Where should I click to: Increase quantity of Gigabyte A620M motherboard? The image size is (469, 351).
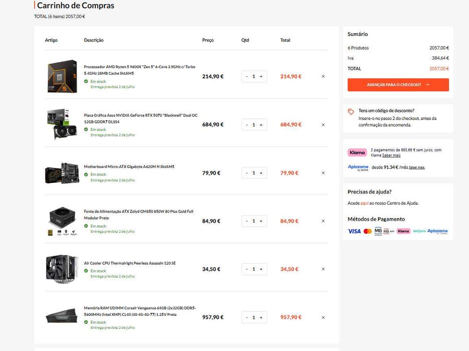tap(261, 173)
